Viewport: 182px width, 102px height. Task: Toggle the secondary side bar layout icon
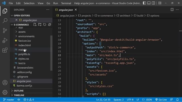(154, 3)
